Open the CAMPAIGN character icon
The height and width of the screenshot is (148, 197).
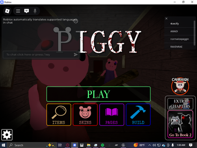180,86
